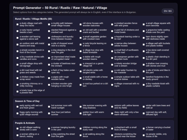187x140 pixels.
Task: Tick 'a haystack leaning under a tin roof'
Action: click(x=112, y=38)
